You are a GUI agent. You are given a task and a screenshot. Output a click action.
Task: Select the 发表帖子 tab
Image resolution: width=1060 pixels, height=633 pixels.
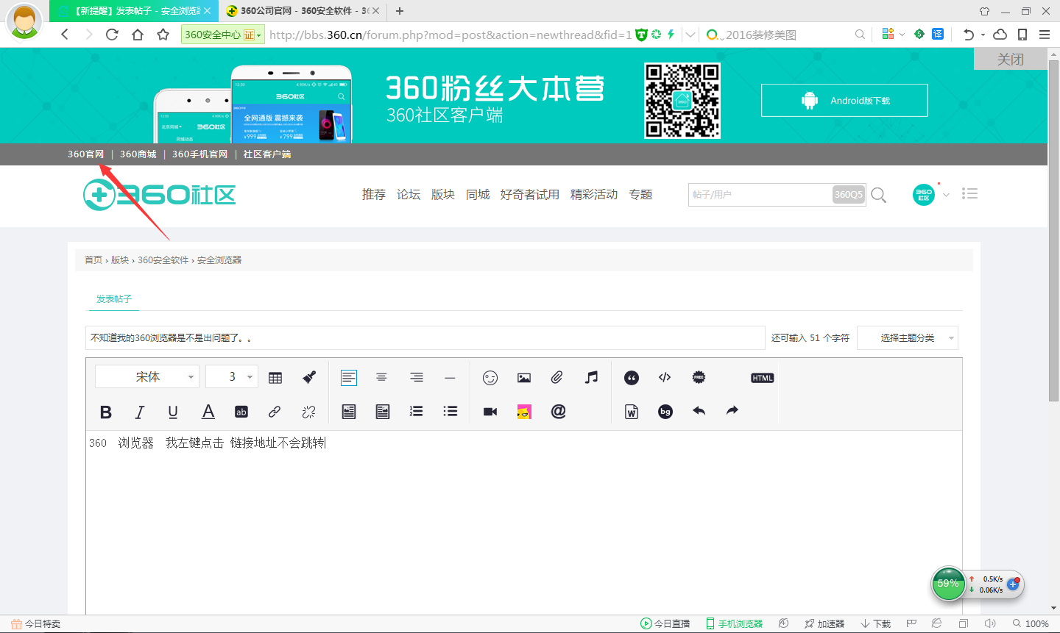(x=114, y=299)
